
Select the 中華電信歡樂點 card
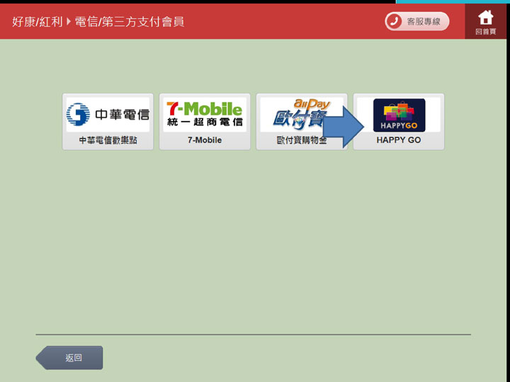pos(108,122)
